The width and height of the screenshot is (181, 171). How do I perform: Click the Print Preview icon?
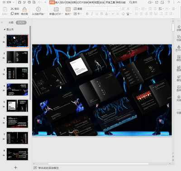34,2
